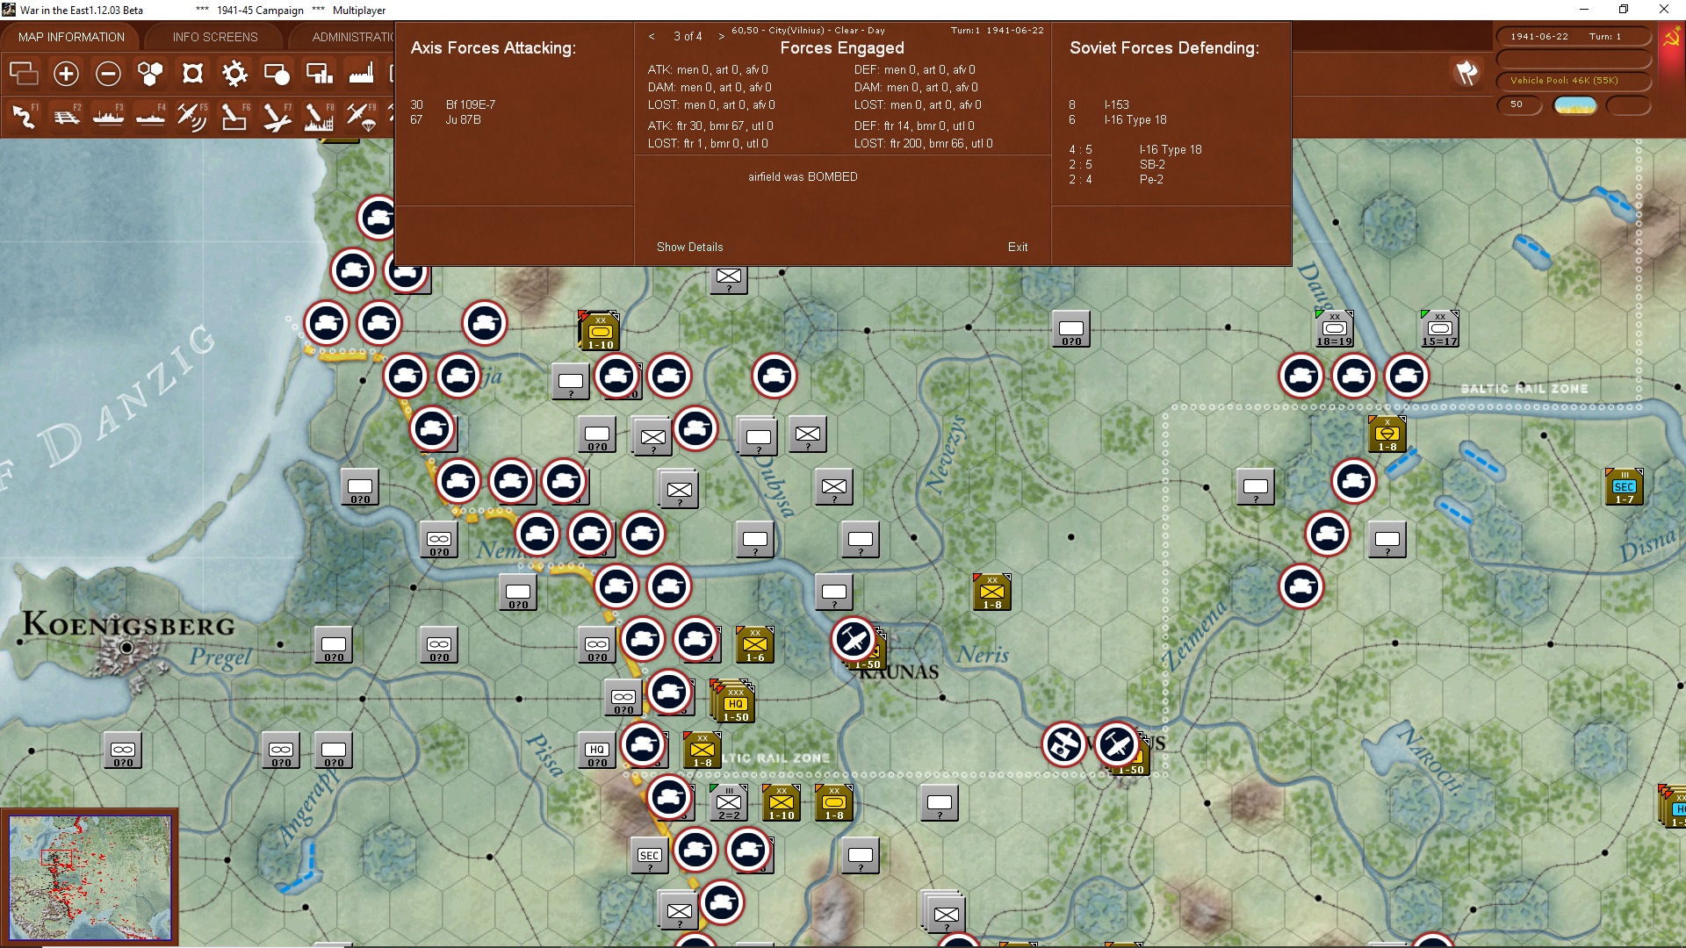Image resolution: width=1686 pixels, height=948 pixels.
Task: Click the fort level toolbar icon
Action: click(192, 74)
